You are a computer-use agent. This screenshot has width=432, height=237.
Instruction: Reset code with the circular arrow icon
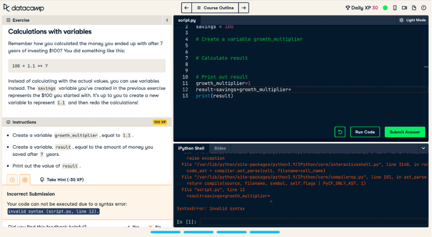pyautogui.click(x=340, y=132)
